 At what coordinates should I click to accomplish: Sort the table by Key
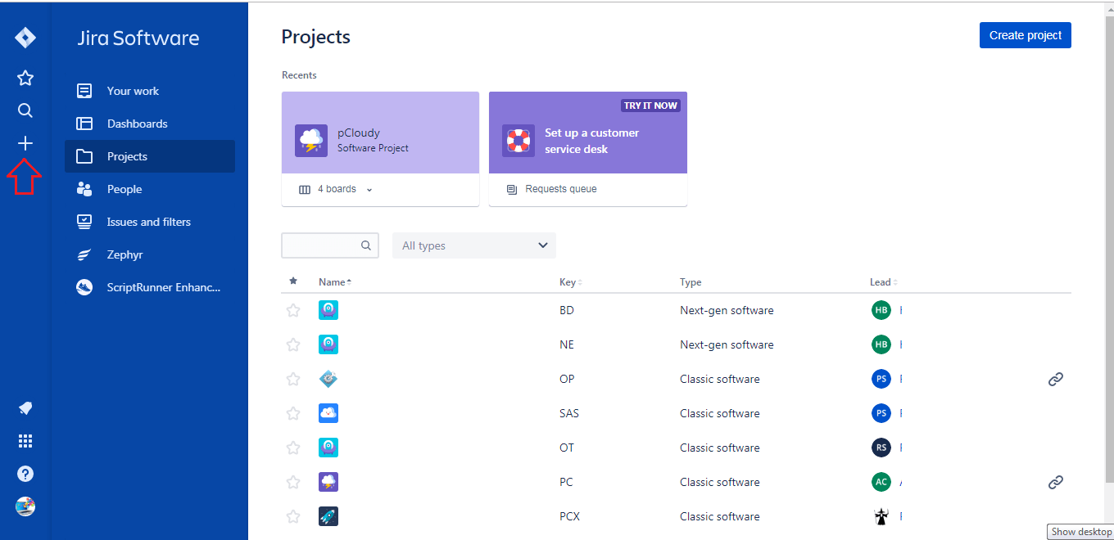(570, 282)
